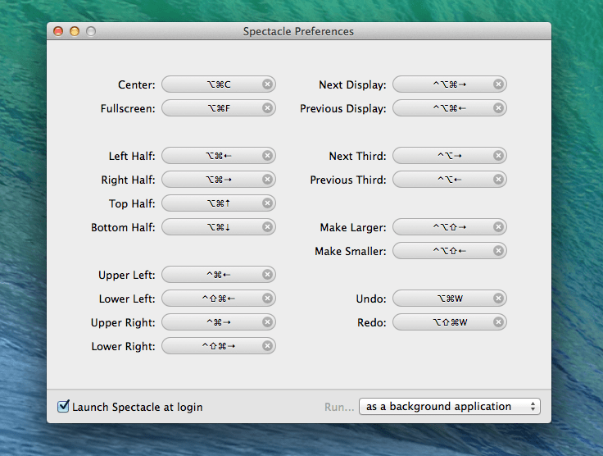Clear the Center shortcut
The image size is (603, 456).
pos(267,84)
